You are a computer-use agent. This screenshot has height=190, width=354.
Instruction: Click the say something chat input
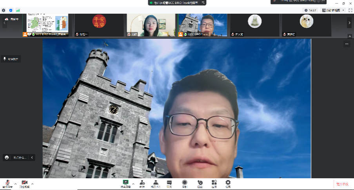20,158
